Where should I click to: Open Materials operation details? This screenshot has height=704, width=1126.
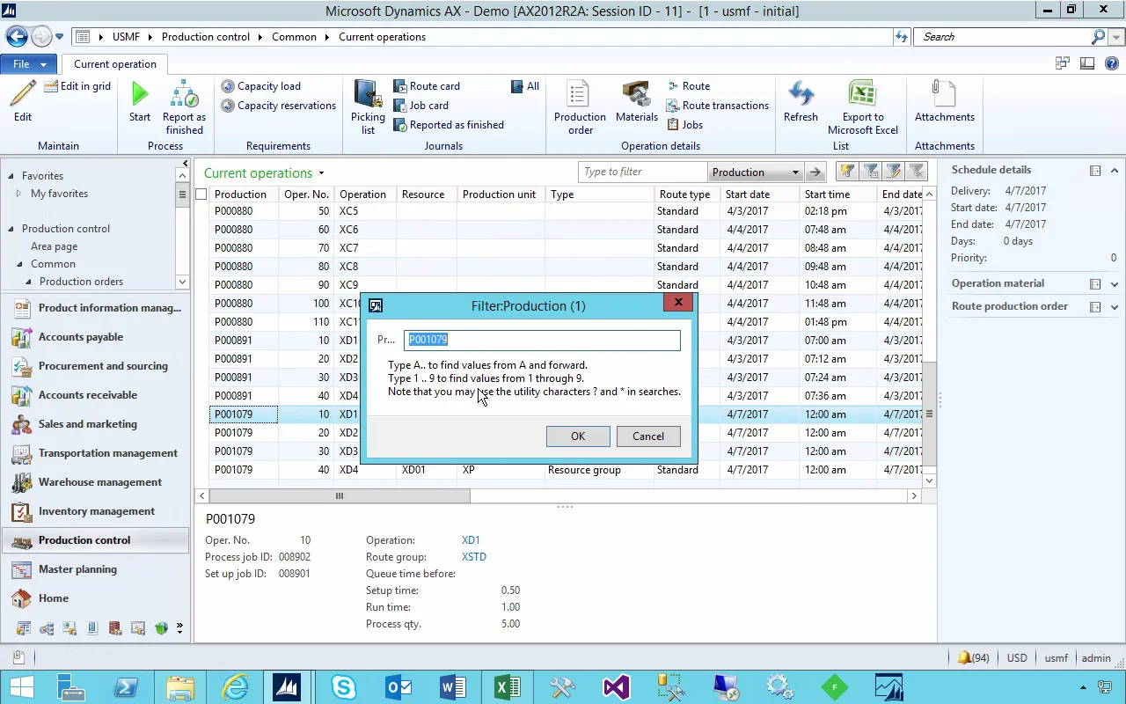[637, 101]
